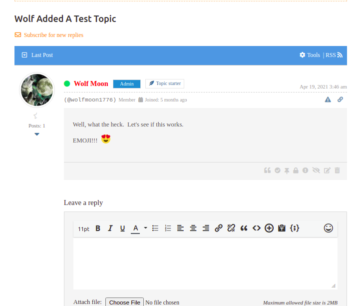Click the 'Posts: 1' count text
Viewport: 363px width, 306px height.
[x=37, y=126]
